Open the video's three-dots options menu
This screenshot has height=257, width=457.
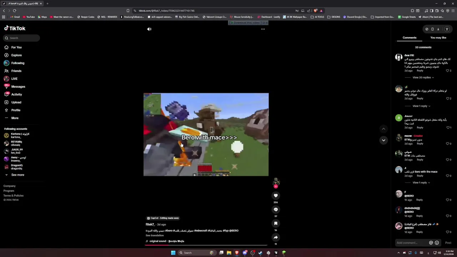[x=263, y=29]
